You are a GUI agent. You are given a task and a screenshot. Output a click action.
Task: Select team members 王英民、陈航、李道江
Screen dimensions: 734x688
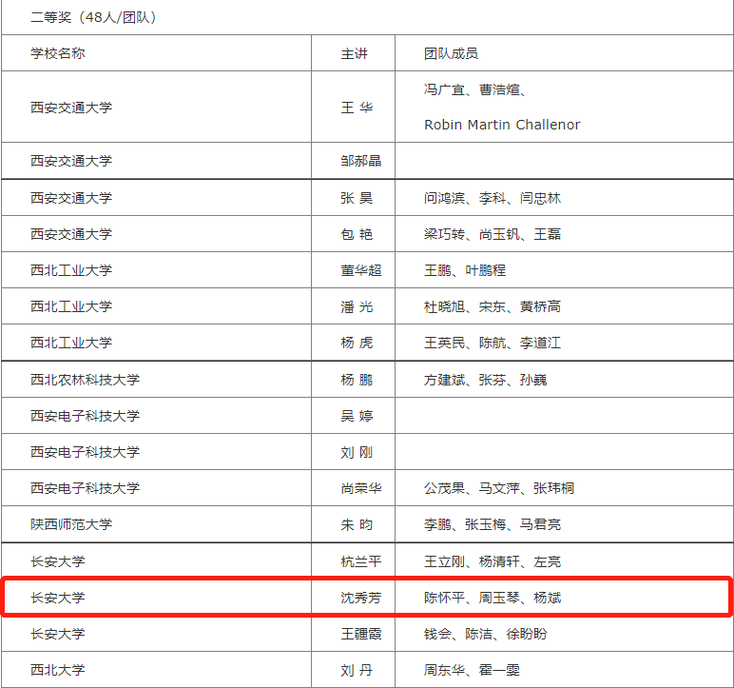click(x=492, y=343)
